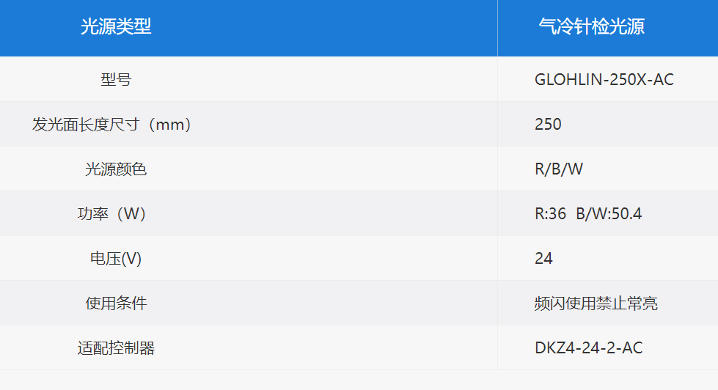Select the 适配控制器 row label
This screenshot has width=718, height=390.
(x=116, y=348)
